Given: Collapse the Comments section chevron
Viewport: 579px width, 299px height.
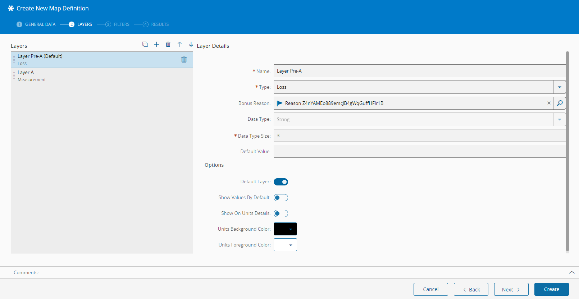Looking at the screenshot, I should [x=571, y=272].
